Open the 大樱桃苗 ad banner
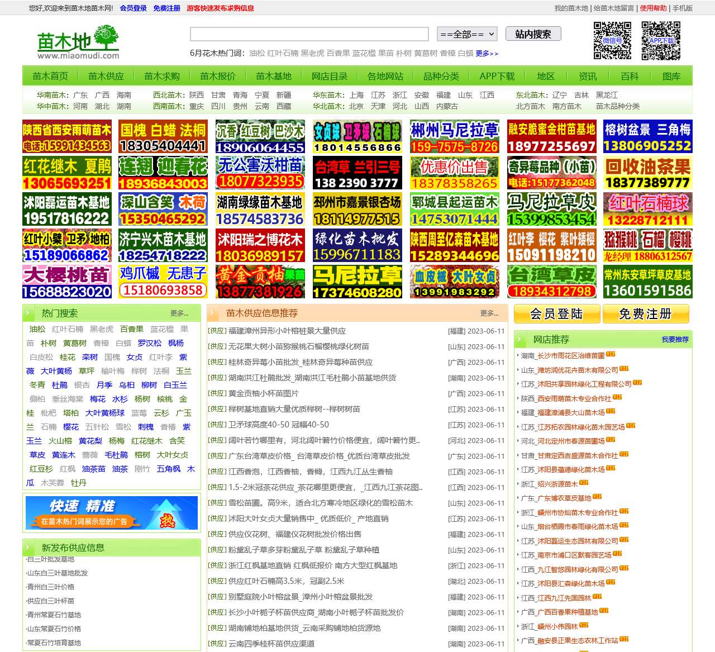The height and width of the screenshot is (652, 715). point(67,282)
